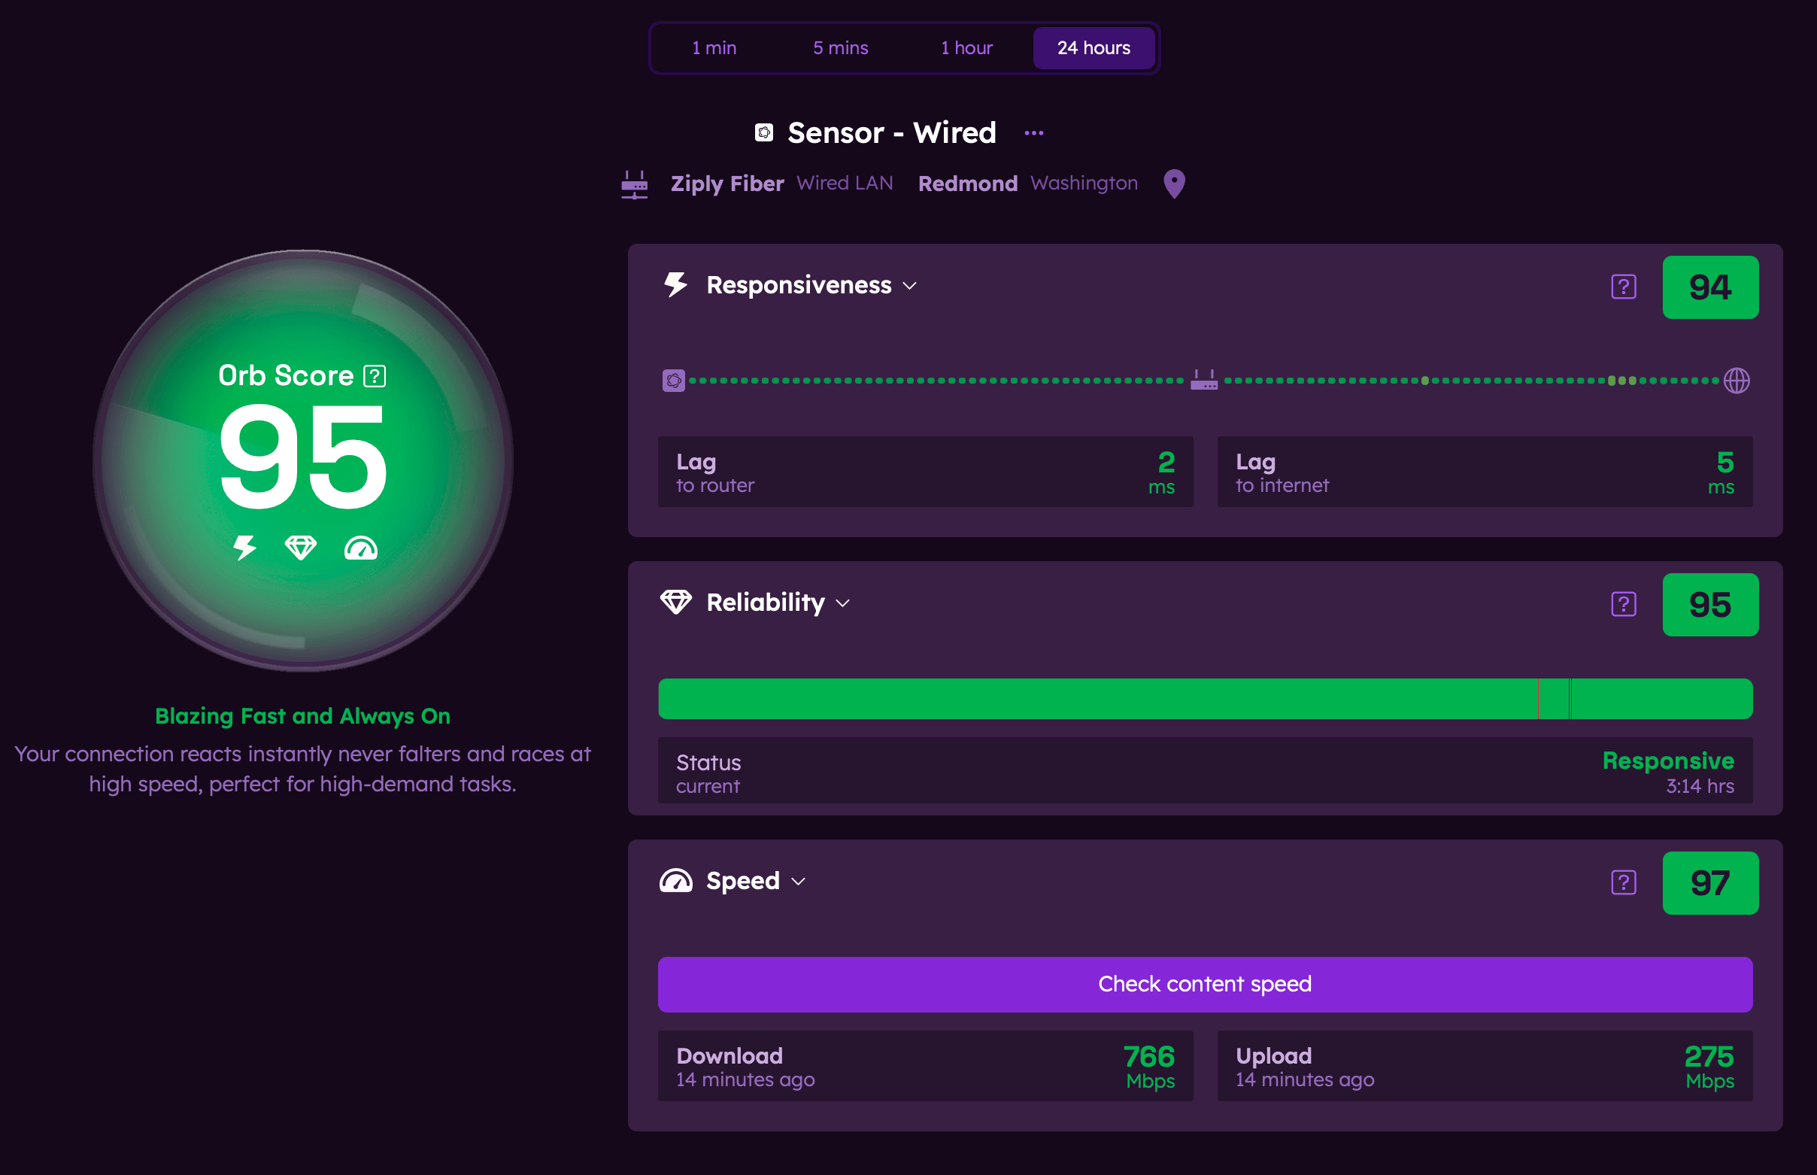
Task: Expand the Responsiveness section chevron
Action: [x=909, y=286]
